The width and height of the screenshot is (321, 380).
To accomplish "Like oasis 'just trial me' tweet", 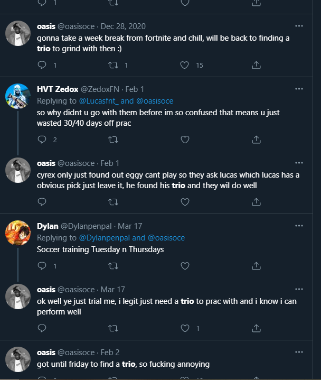I will tap(185, 328).
